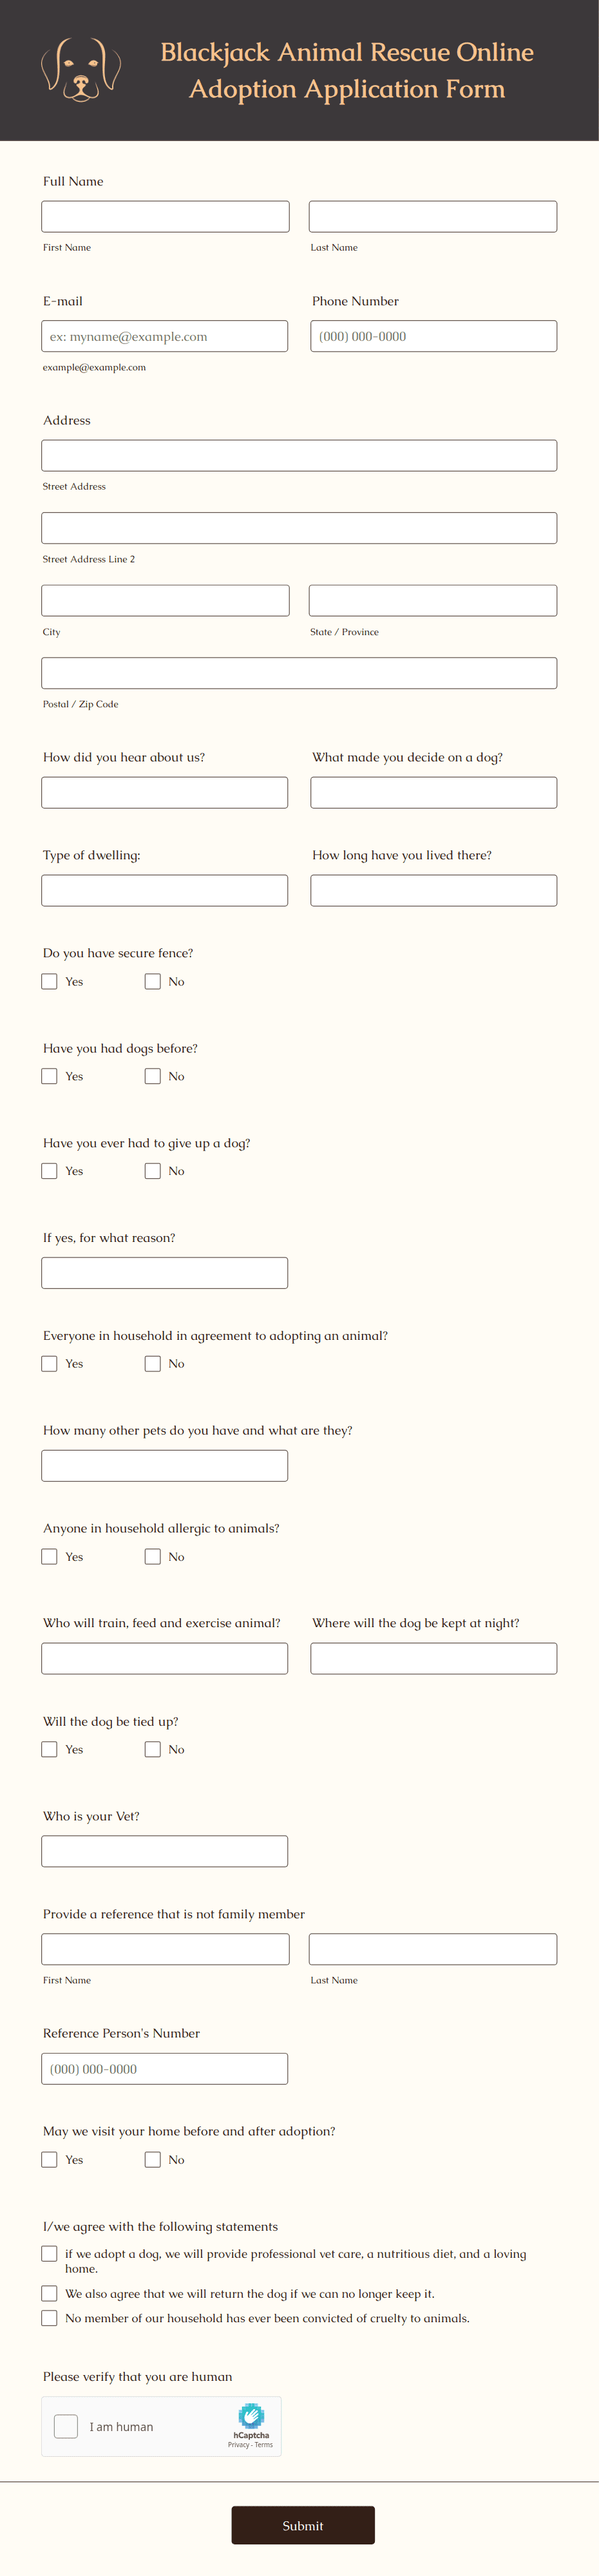Click the 'Type of dwelling' text box
Viewport: 599px width, 2576px height.
pos(165,890)
